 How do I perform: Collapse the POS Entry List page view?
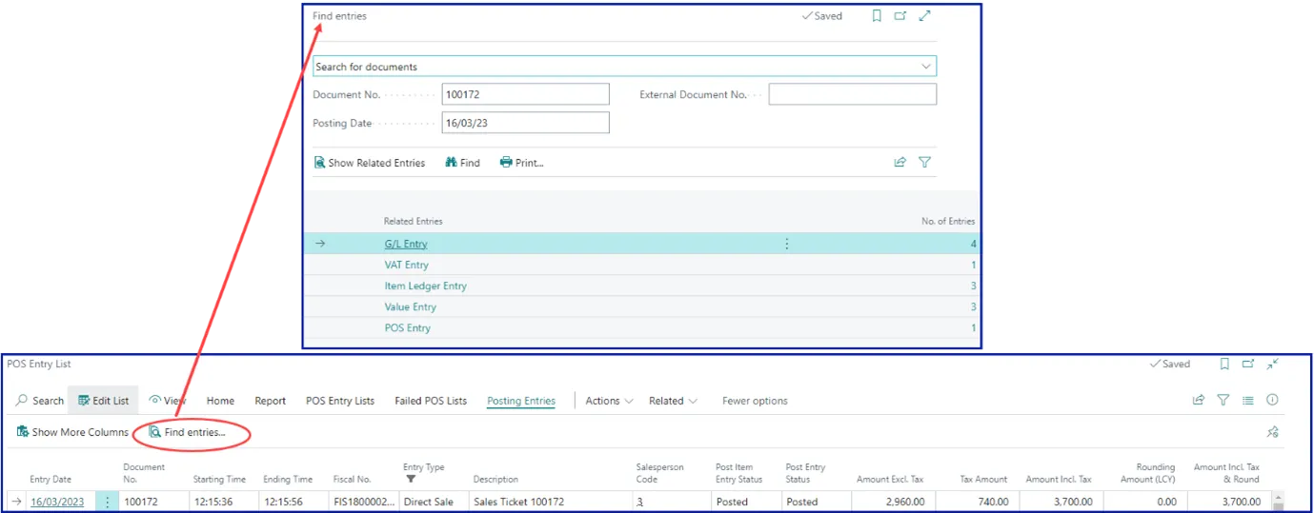[x=1272, y=364]
